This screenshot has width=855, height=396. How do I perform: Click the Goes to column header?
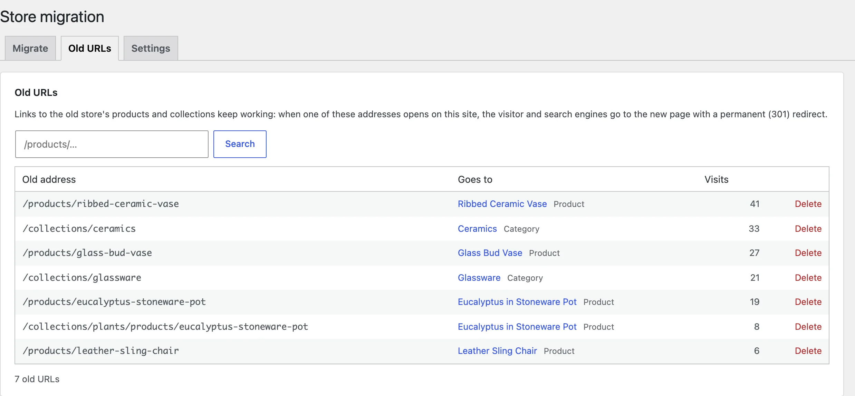475,179
